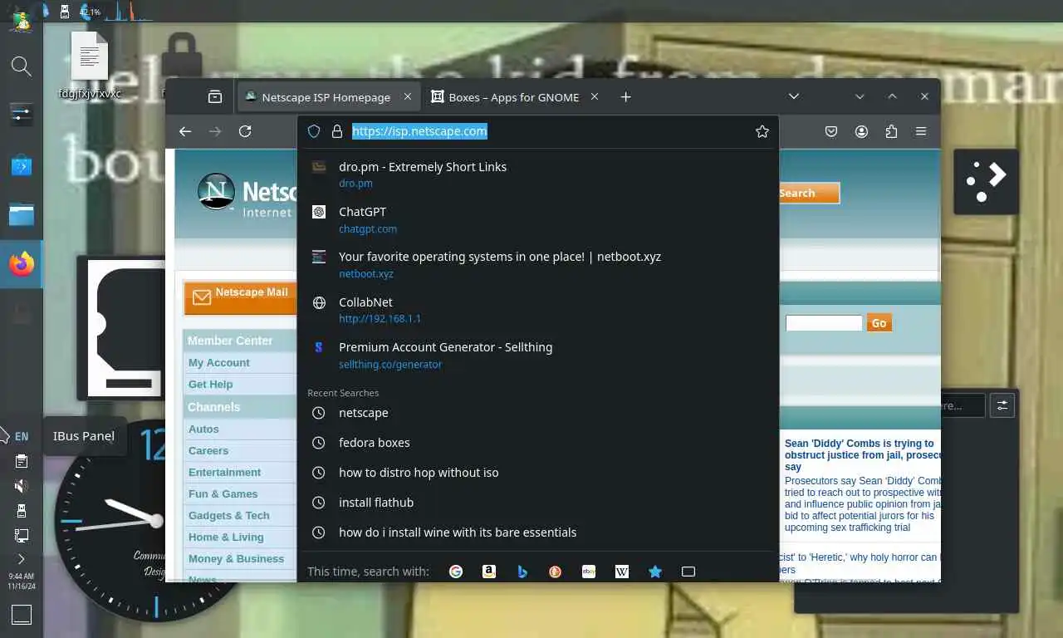The image size is (1063, 638).
Task: Select the Premium Account Generator - Sellthing suggestion
Action: (538, 355)
